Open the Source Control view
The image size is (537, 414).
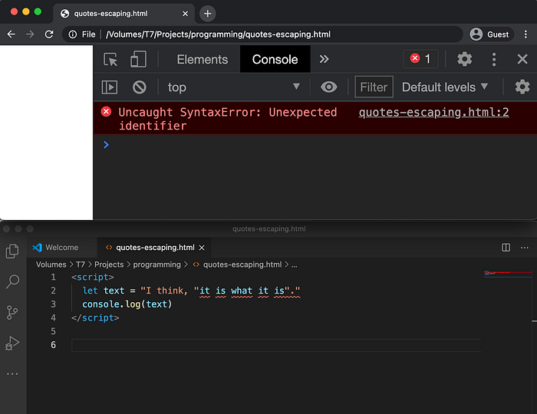pyautogui.click(x=13, y=312)
